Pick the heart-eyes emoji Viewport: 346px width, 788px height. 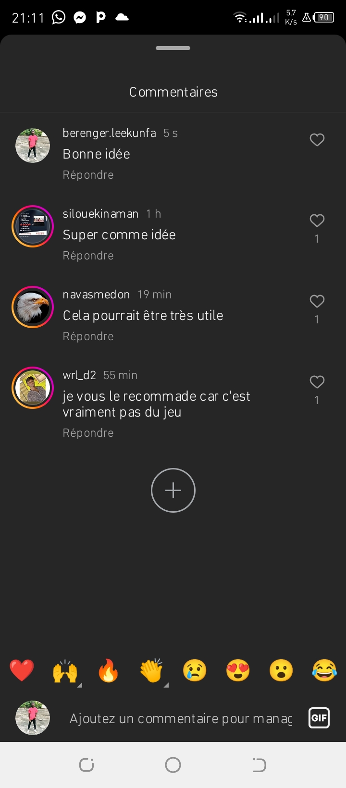pos(238,670)
